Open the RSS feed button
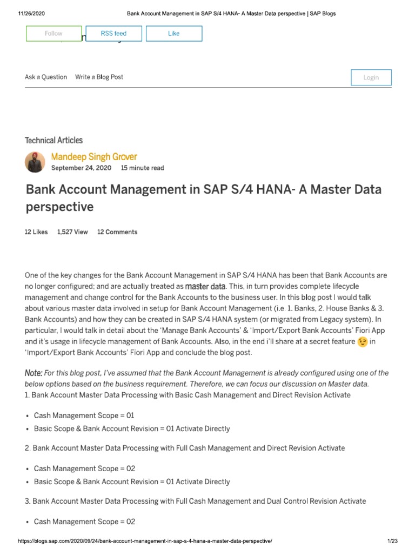Image resolution: width=415 pixels, height=554 pixels. pyautogui.click(x=113, y=34)
